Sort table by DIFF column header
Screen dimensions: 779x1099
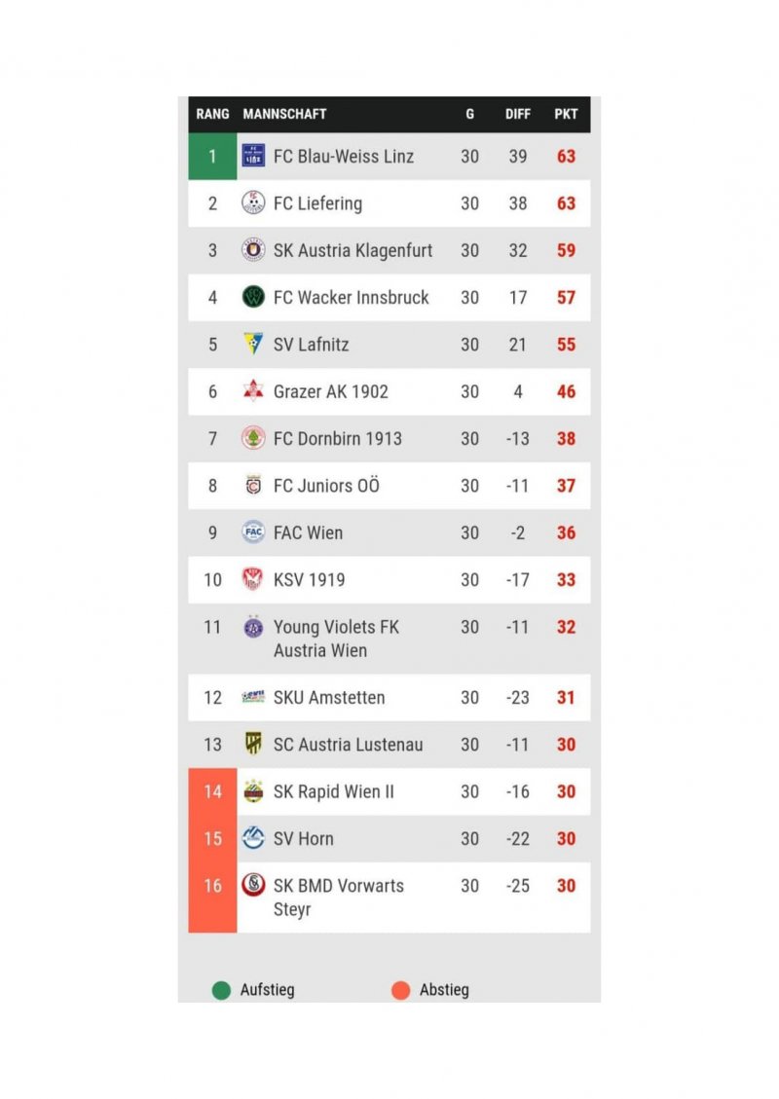(x=518, y=114)
